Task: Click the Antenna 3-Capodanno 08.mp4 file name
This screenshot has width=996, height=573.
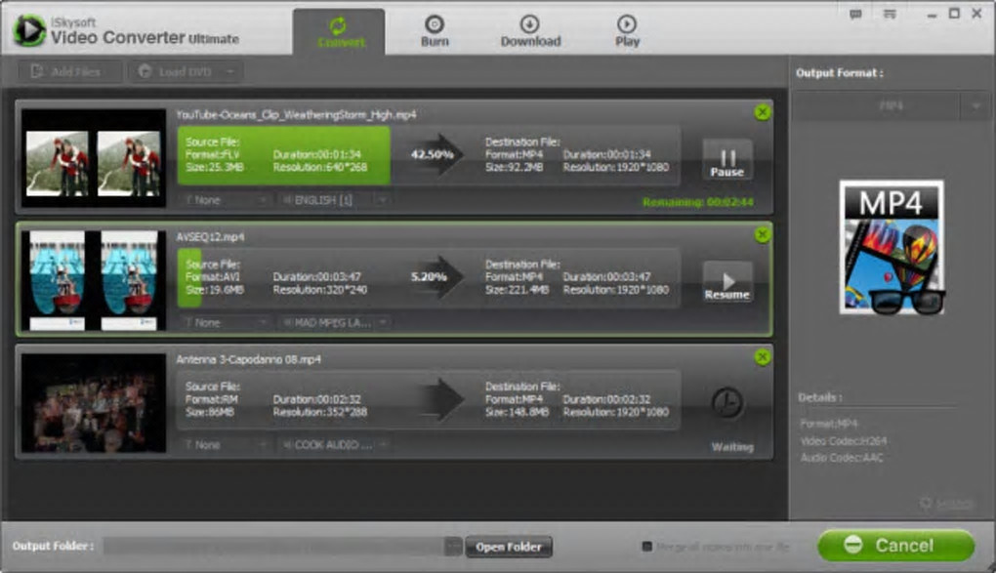Action: click(x=248, y=359)
